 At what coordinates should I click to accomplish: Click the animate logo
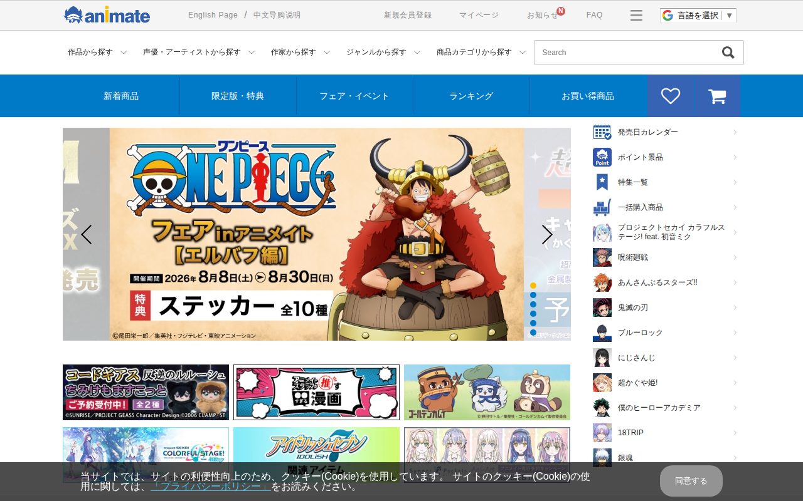[x=107, y=15]
